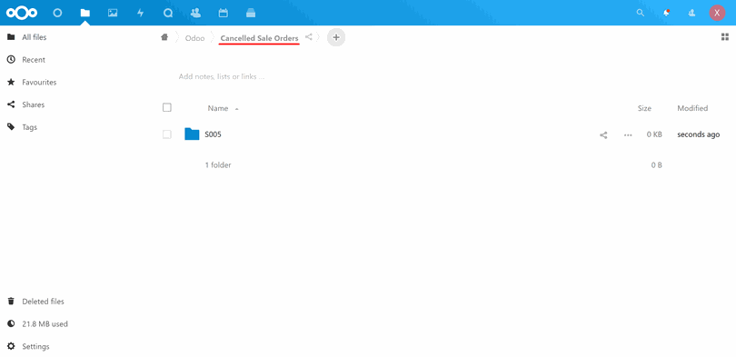Open the contacts menu icon

[691, 13]
